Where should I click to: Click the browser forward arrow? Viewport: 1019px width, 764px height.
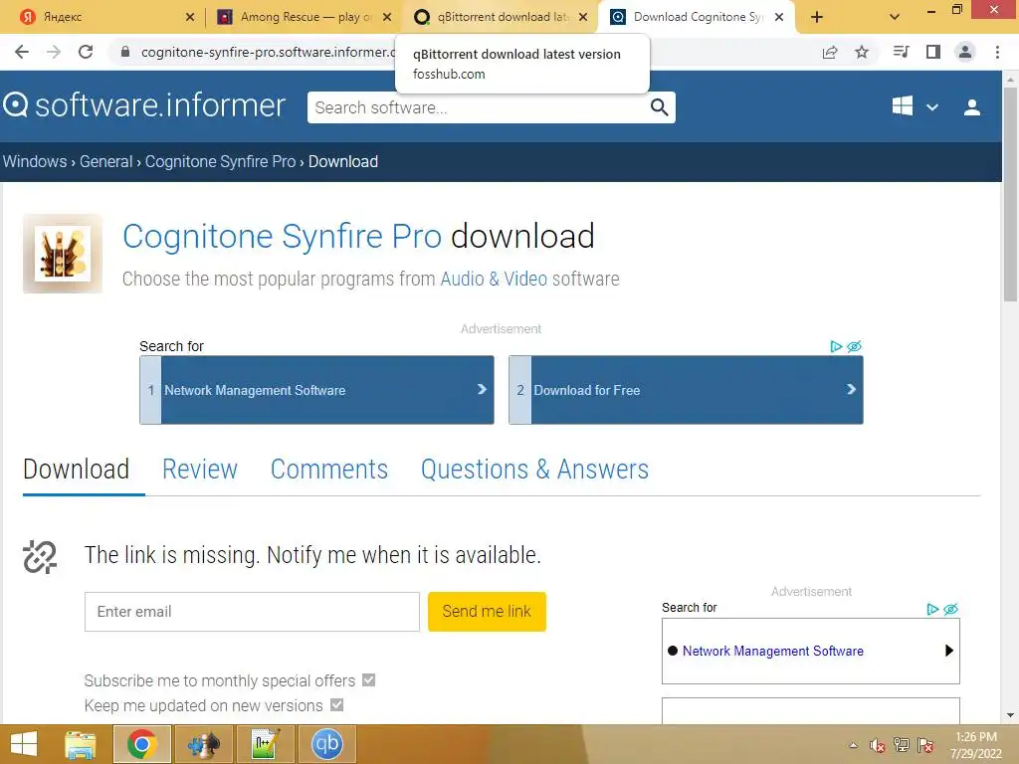point(54,52)
